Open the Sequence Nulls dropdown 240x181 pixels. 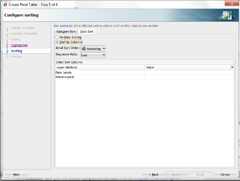click(x=93, y=55)
